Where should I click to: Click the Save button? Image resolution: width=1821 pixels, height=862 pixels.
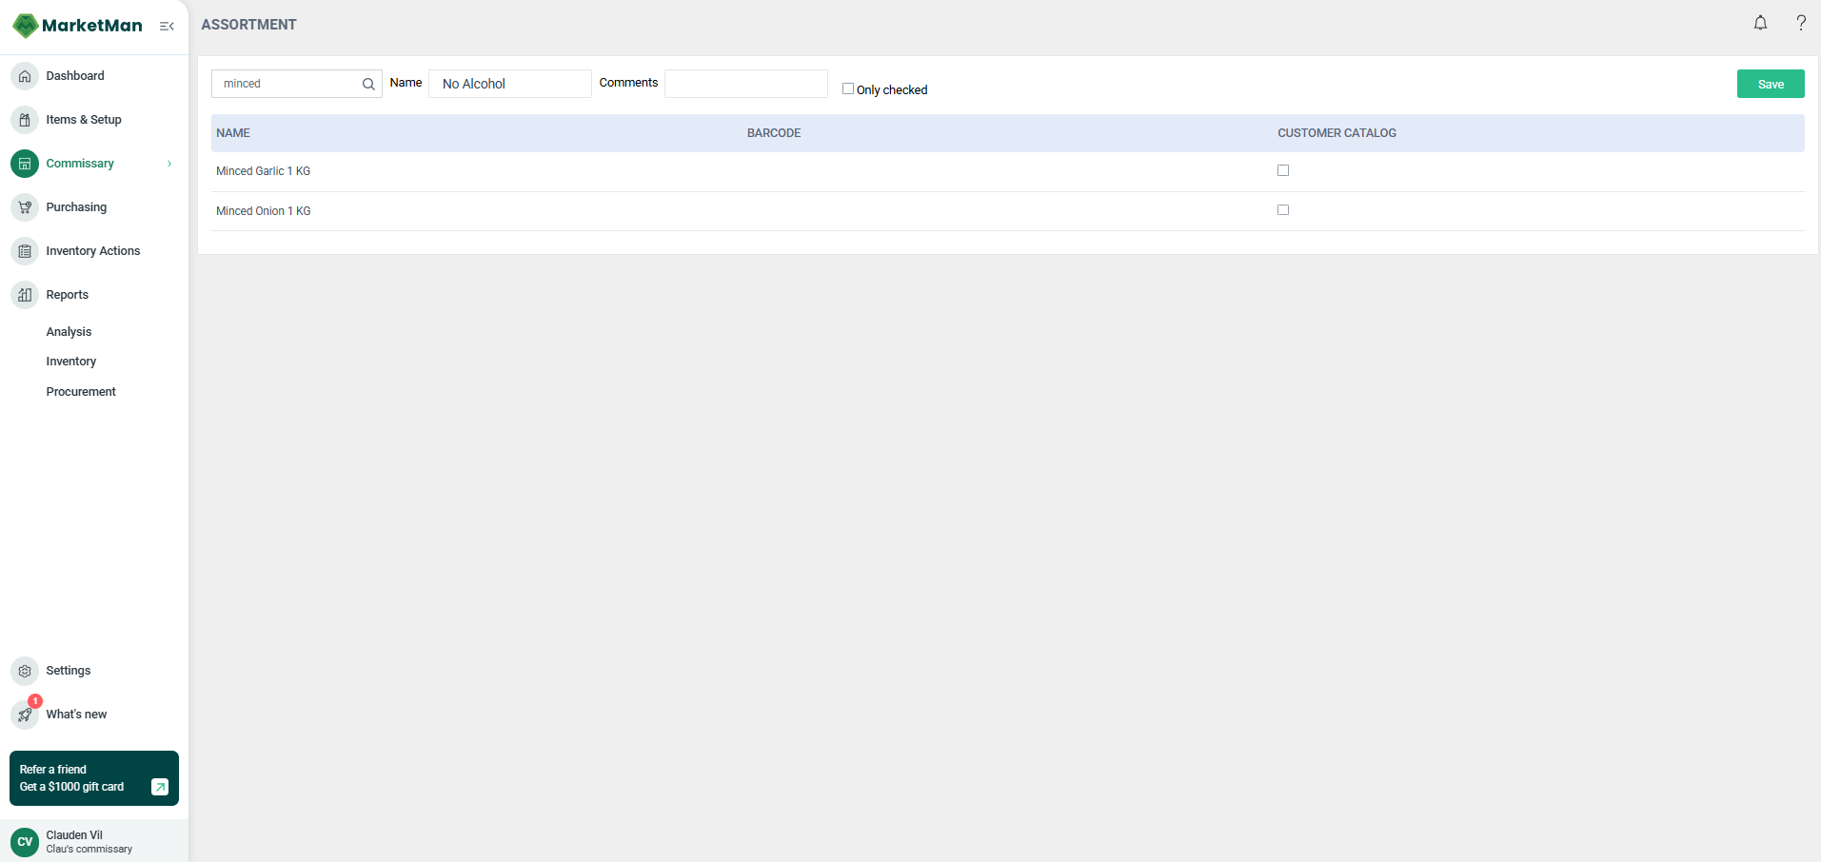1769,84
